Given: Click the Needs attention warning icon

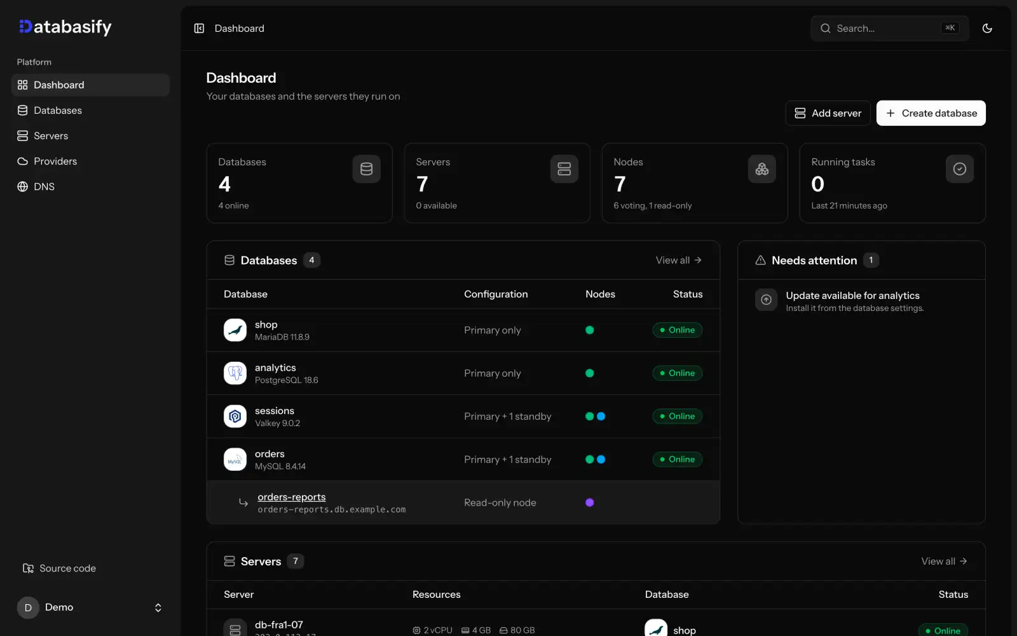Looking at the screenshot, I should tap(760, 260).
